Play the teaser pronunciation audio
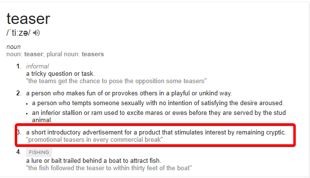Screen dimensions: 310x178 (x=36, y=33)
